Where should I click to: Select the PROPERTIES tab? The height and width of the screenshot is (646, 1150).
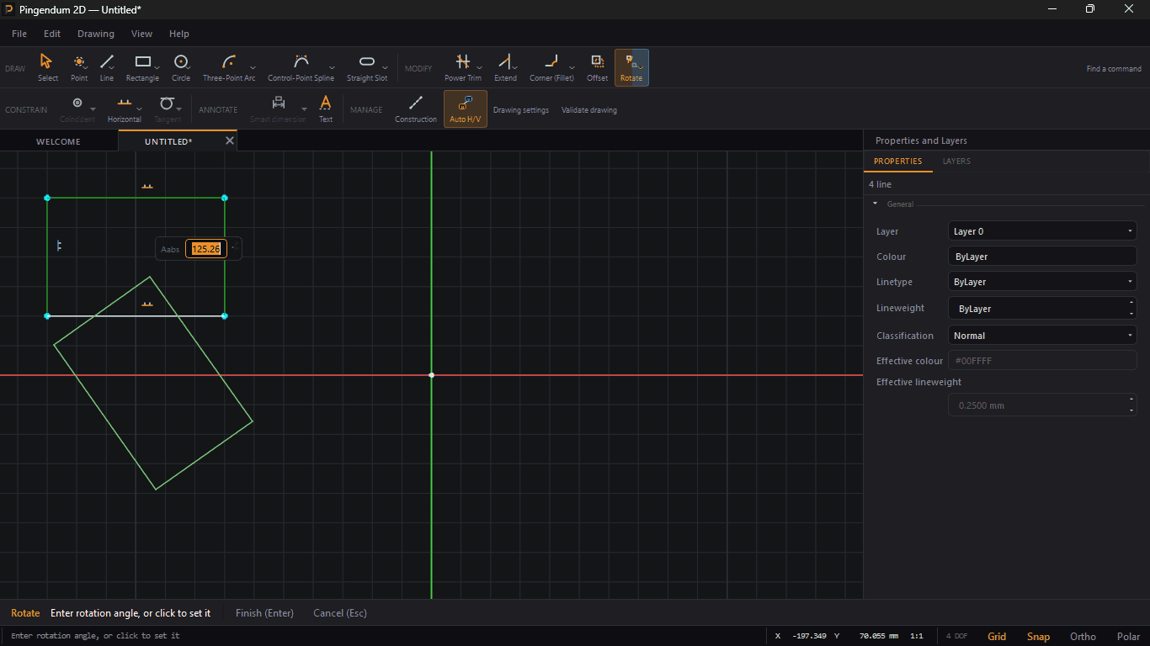(897, 161)
